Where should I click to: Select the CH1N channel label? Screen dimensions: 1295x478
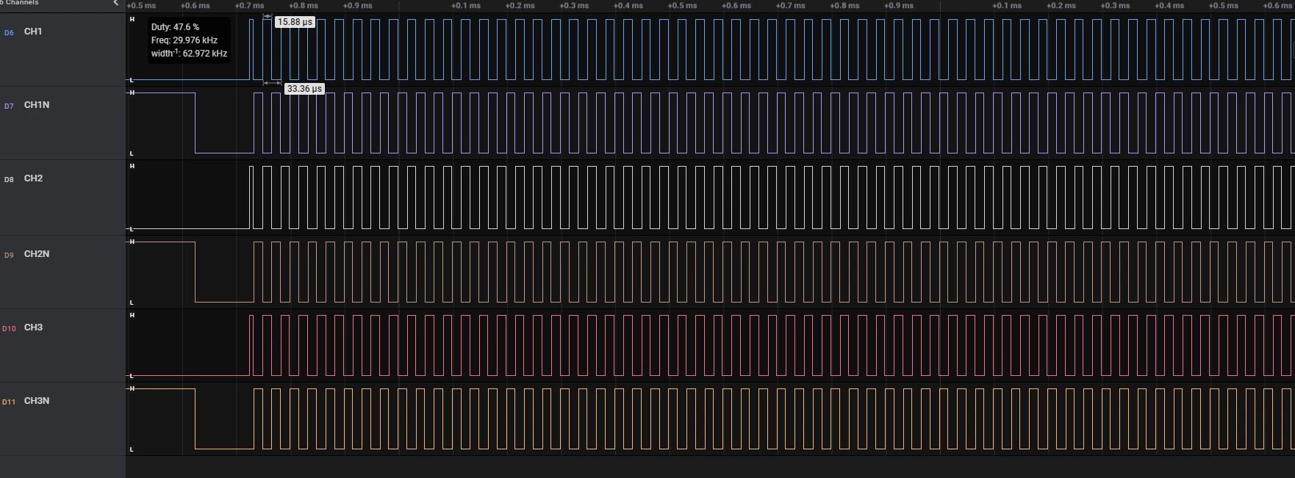point(37,105)
